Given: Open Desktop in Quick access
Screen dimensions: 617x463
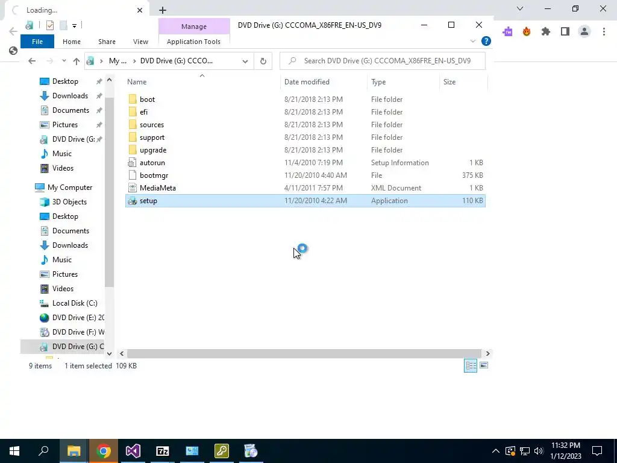Looking at the screenshot, I should [x=65, y=81].
